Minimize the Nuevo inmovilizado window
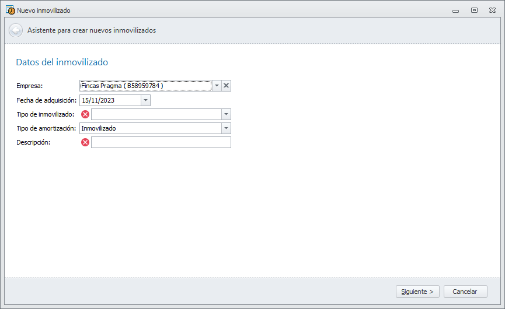This screenshot has width=505, height=309. click(455, 10)
